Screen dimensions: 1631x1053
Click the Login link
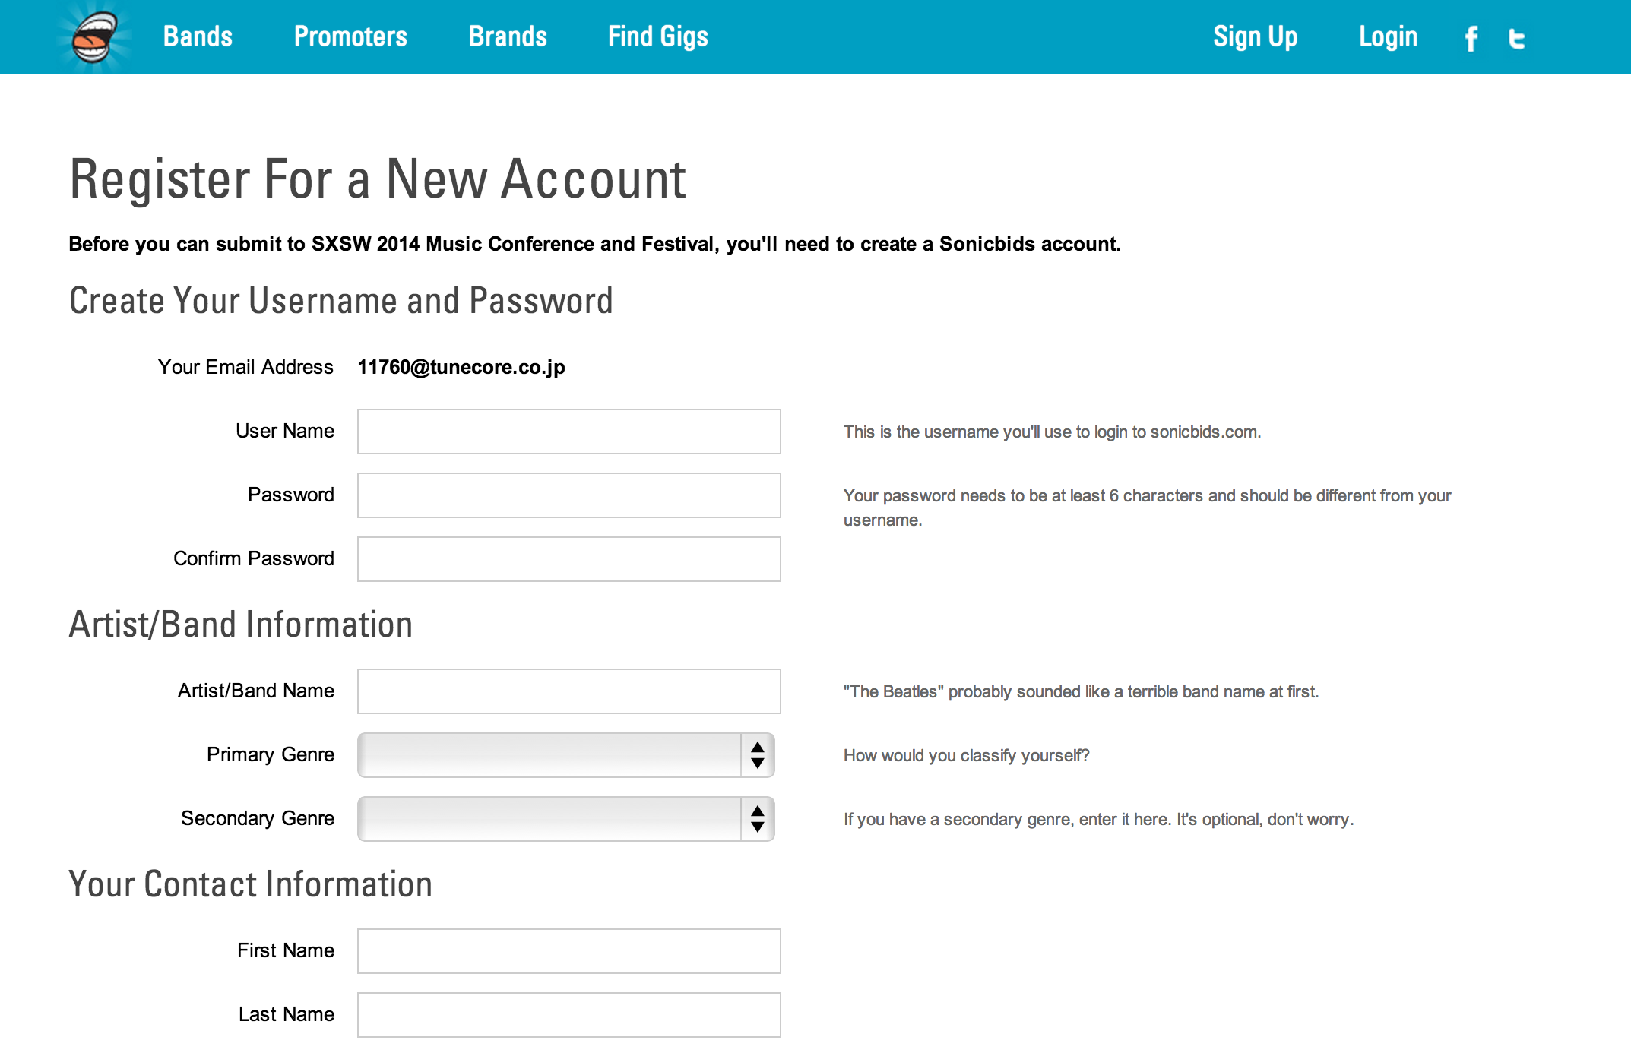click(1388, 36)
